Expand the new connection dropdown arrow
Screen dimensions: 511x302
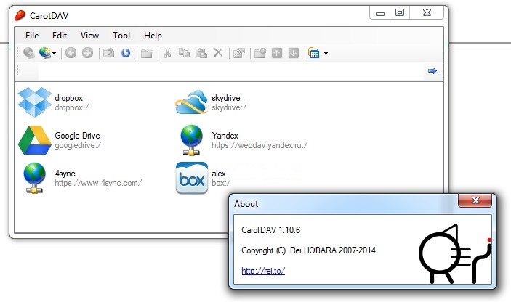(x=54, y=53)
